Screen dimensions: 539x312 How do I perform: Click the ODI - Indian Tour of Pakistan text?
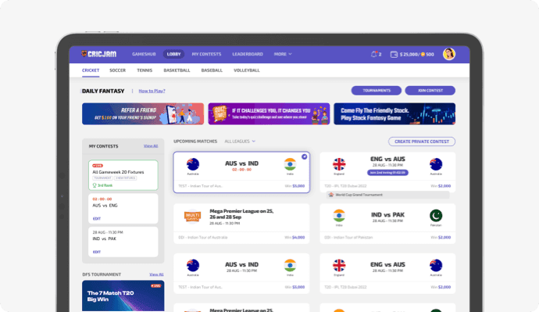coord(348,238)
